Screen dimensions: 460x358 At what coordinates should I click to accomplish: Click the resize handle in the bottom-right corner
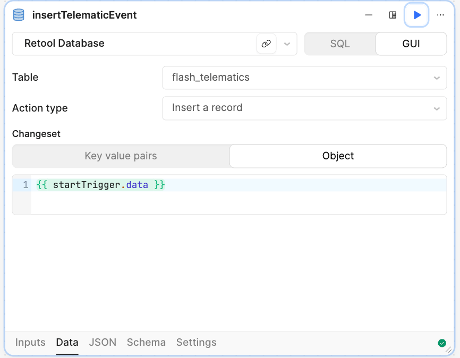(449, 350)
